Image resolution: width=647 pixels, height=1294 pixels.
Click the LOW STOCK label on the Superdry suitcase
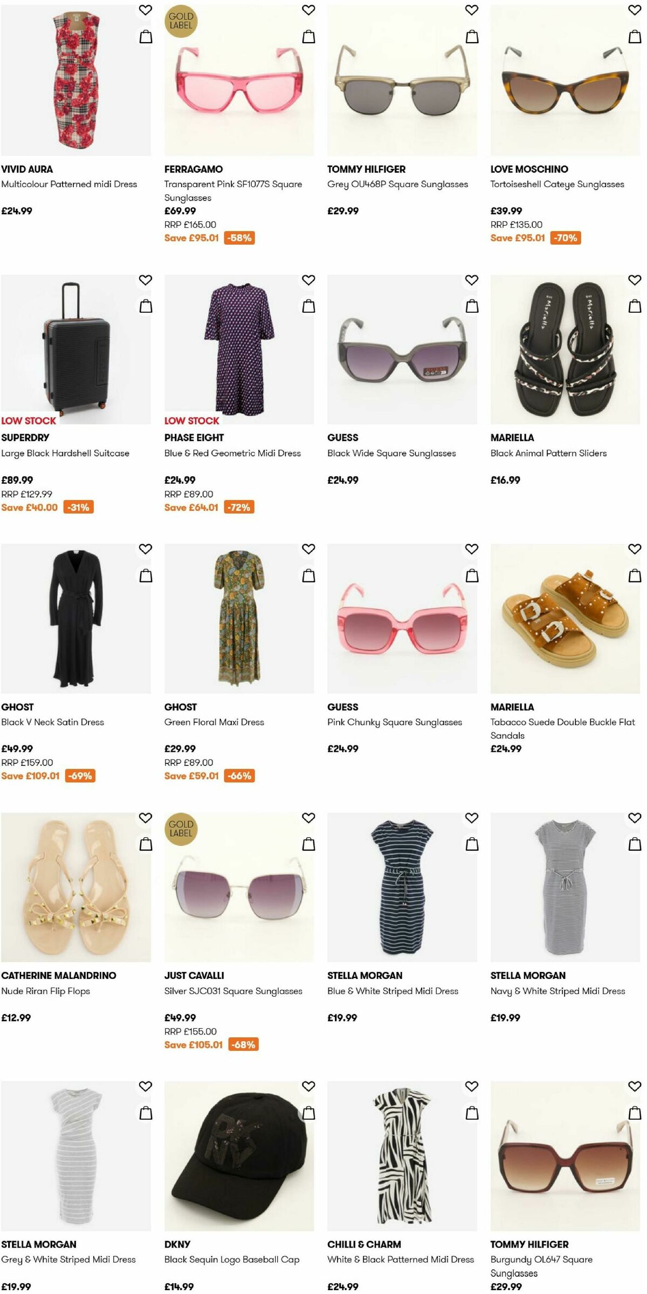pyautogui.click(x=27, y=422)
